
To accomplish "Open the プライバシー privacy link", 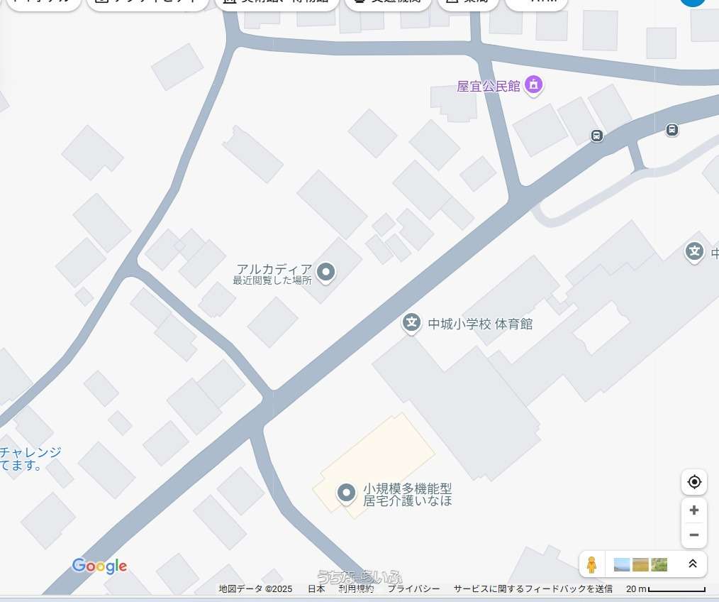I will coord(413,589).
